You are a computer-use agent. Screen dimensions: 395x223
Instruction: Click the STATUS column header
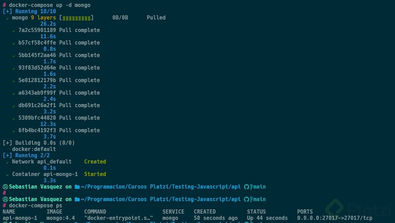(256, 212)
